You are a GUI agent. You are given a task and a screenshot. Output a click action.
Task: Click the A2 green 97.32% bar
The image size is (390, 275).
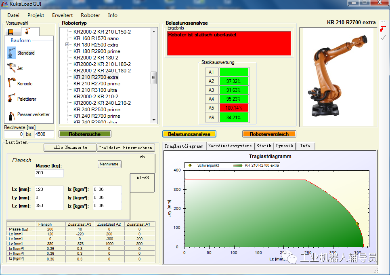click(234, 81)
